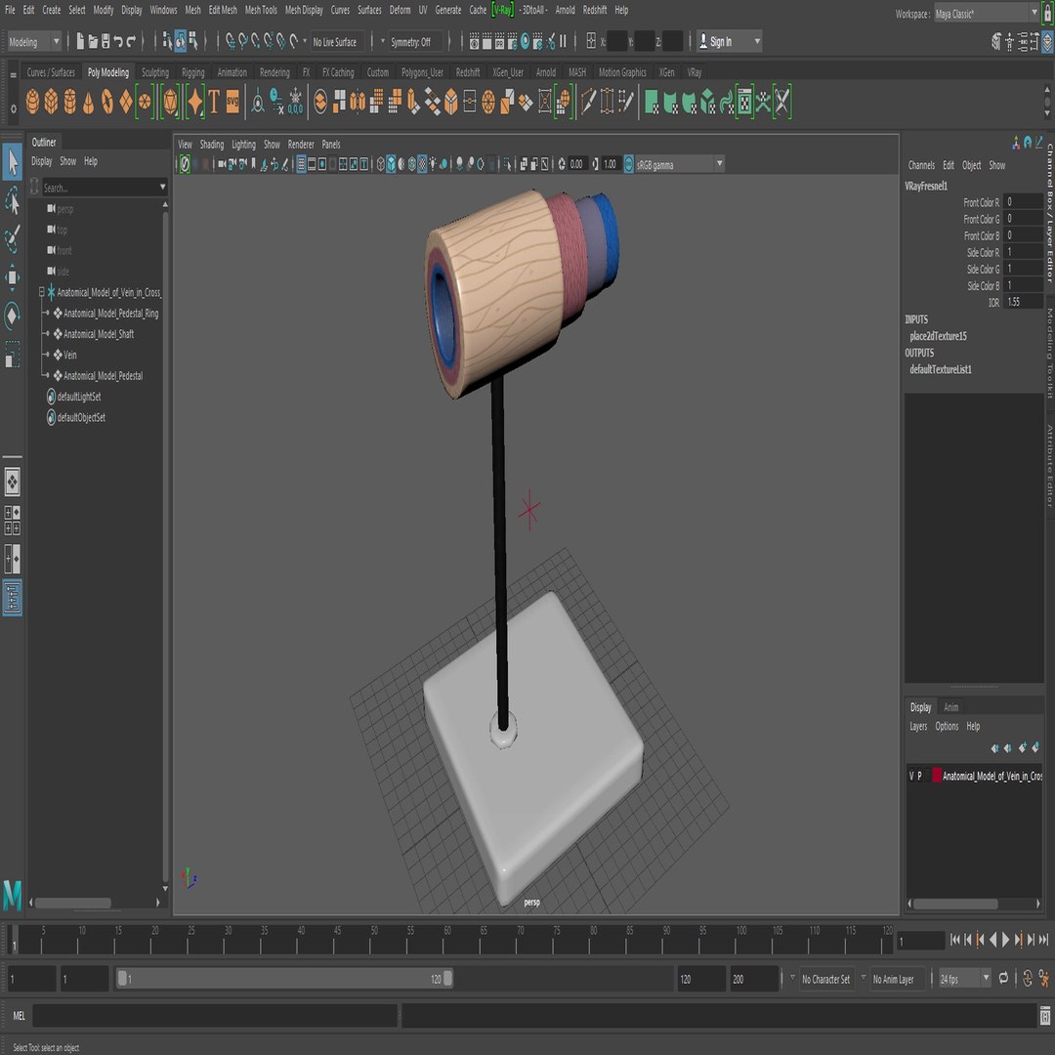Image resolution: width=1055 pixels, height=1055 pixels.
Task: Create a polygon cube from shelf
Action: (51, 103)
